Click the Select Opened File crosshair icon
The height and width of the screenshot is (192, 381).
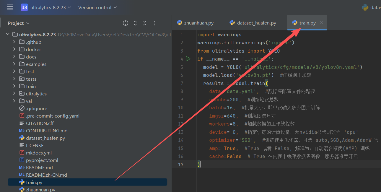[x=126, y=23]
